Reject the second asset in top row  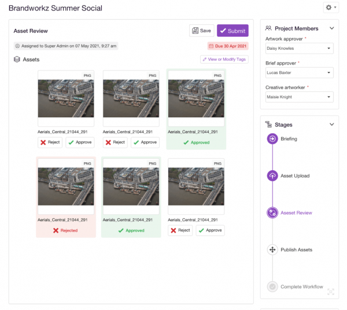pos(115,142)
